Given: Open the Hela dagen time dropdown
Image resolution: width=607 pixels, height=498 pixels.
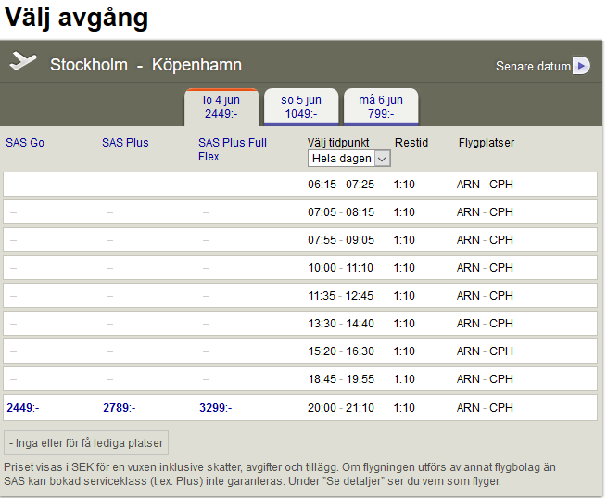Looking at the screenshot, I should click(349, 159).
